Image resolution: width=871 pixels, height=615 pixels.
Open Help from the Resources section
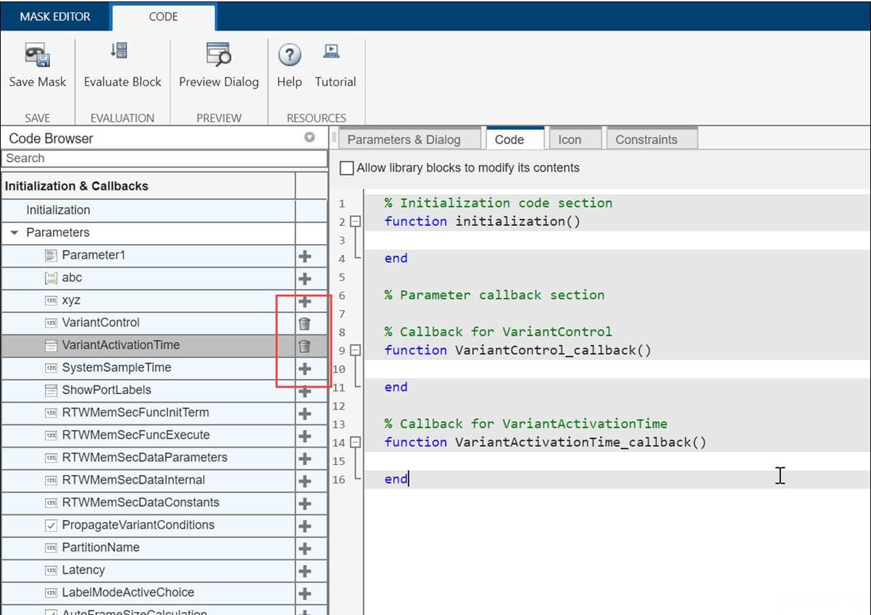click(289, 55)
